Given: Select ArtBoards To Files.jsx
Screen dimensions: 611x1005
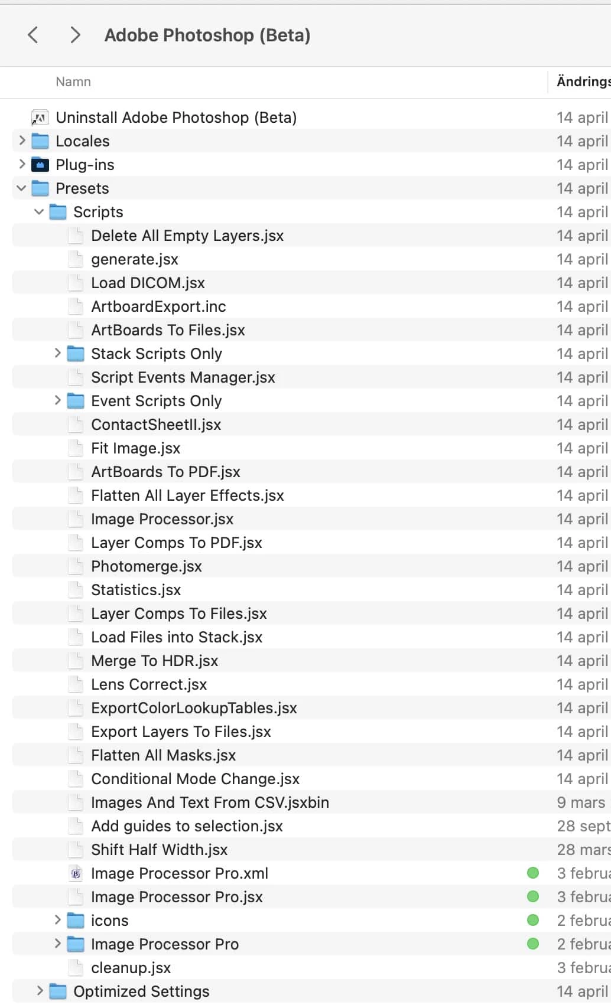Looking at the screenshot, I should click(168, 330).
